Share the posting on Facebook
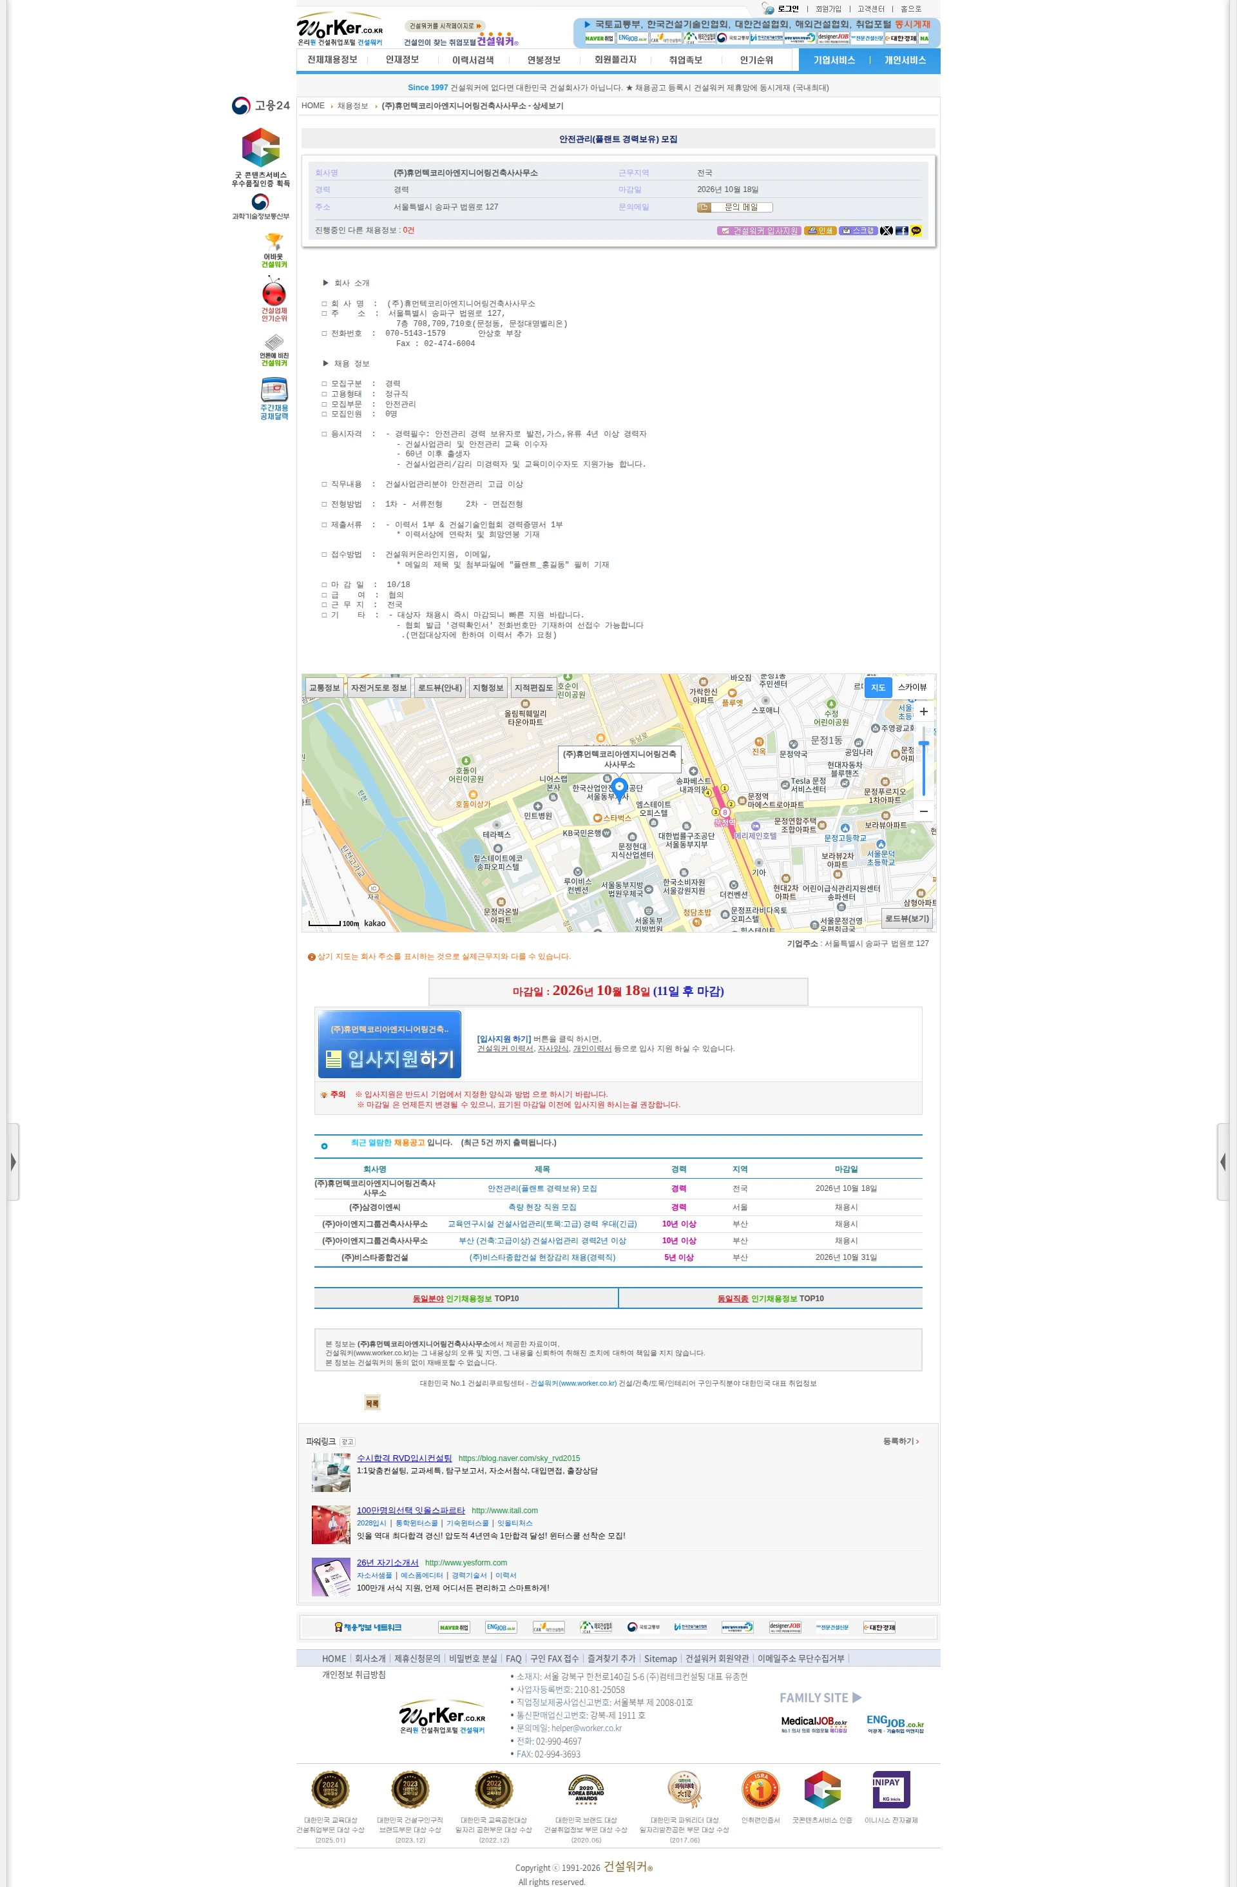Image resolution: width=1237 pixels, height=1887 pixels. tap(901, 231)
